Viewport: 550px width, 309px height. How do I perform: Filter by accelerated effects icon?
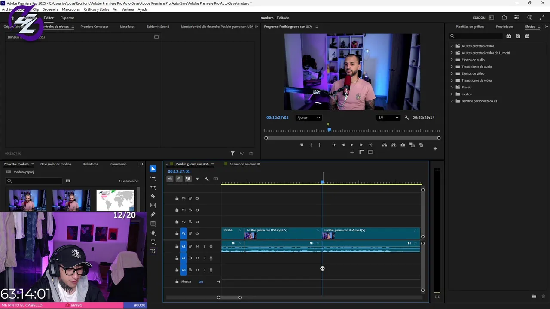(x=509, y=36)
